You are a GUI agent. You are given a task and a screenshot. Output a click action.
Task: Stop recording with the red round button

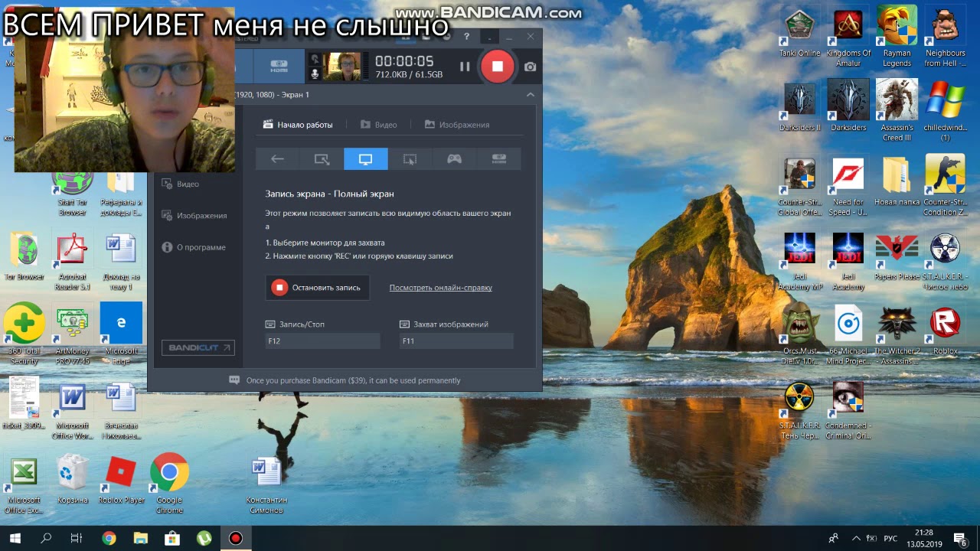coord(497,67)
